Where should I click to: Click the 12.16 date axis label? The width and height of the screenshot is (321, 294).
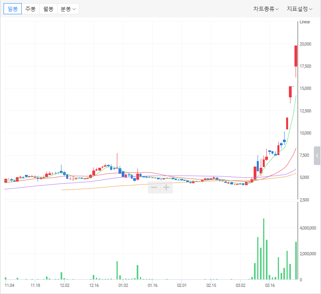[94, 285]
